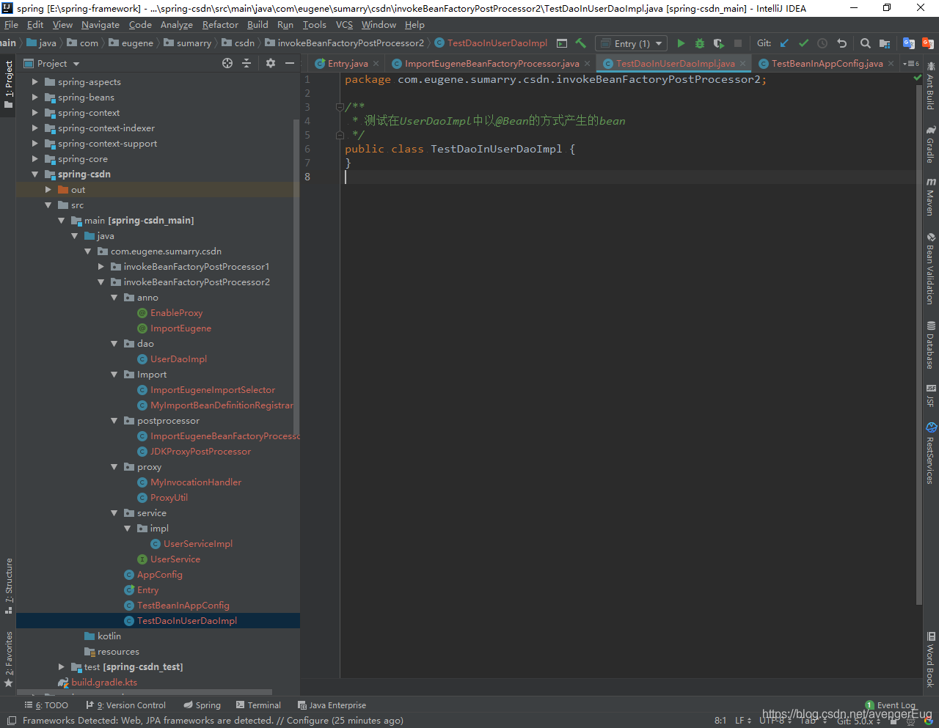Screen dimensions: 939x728
Task: Select UserDaoImpl in project tree
Action: click(x=178, y=359)
